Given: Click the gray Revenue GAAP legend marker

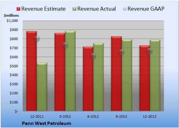Looking at the screenshot, I should 125,9.
